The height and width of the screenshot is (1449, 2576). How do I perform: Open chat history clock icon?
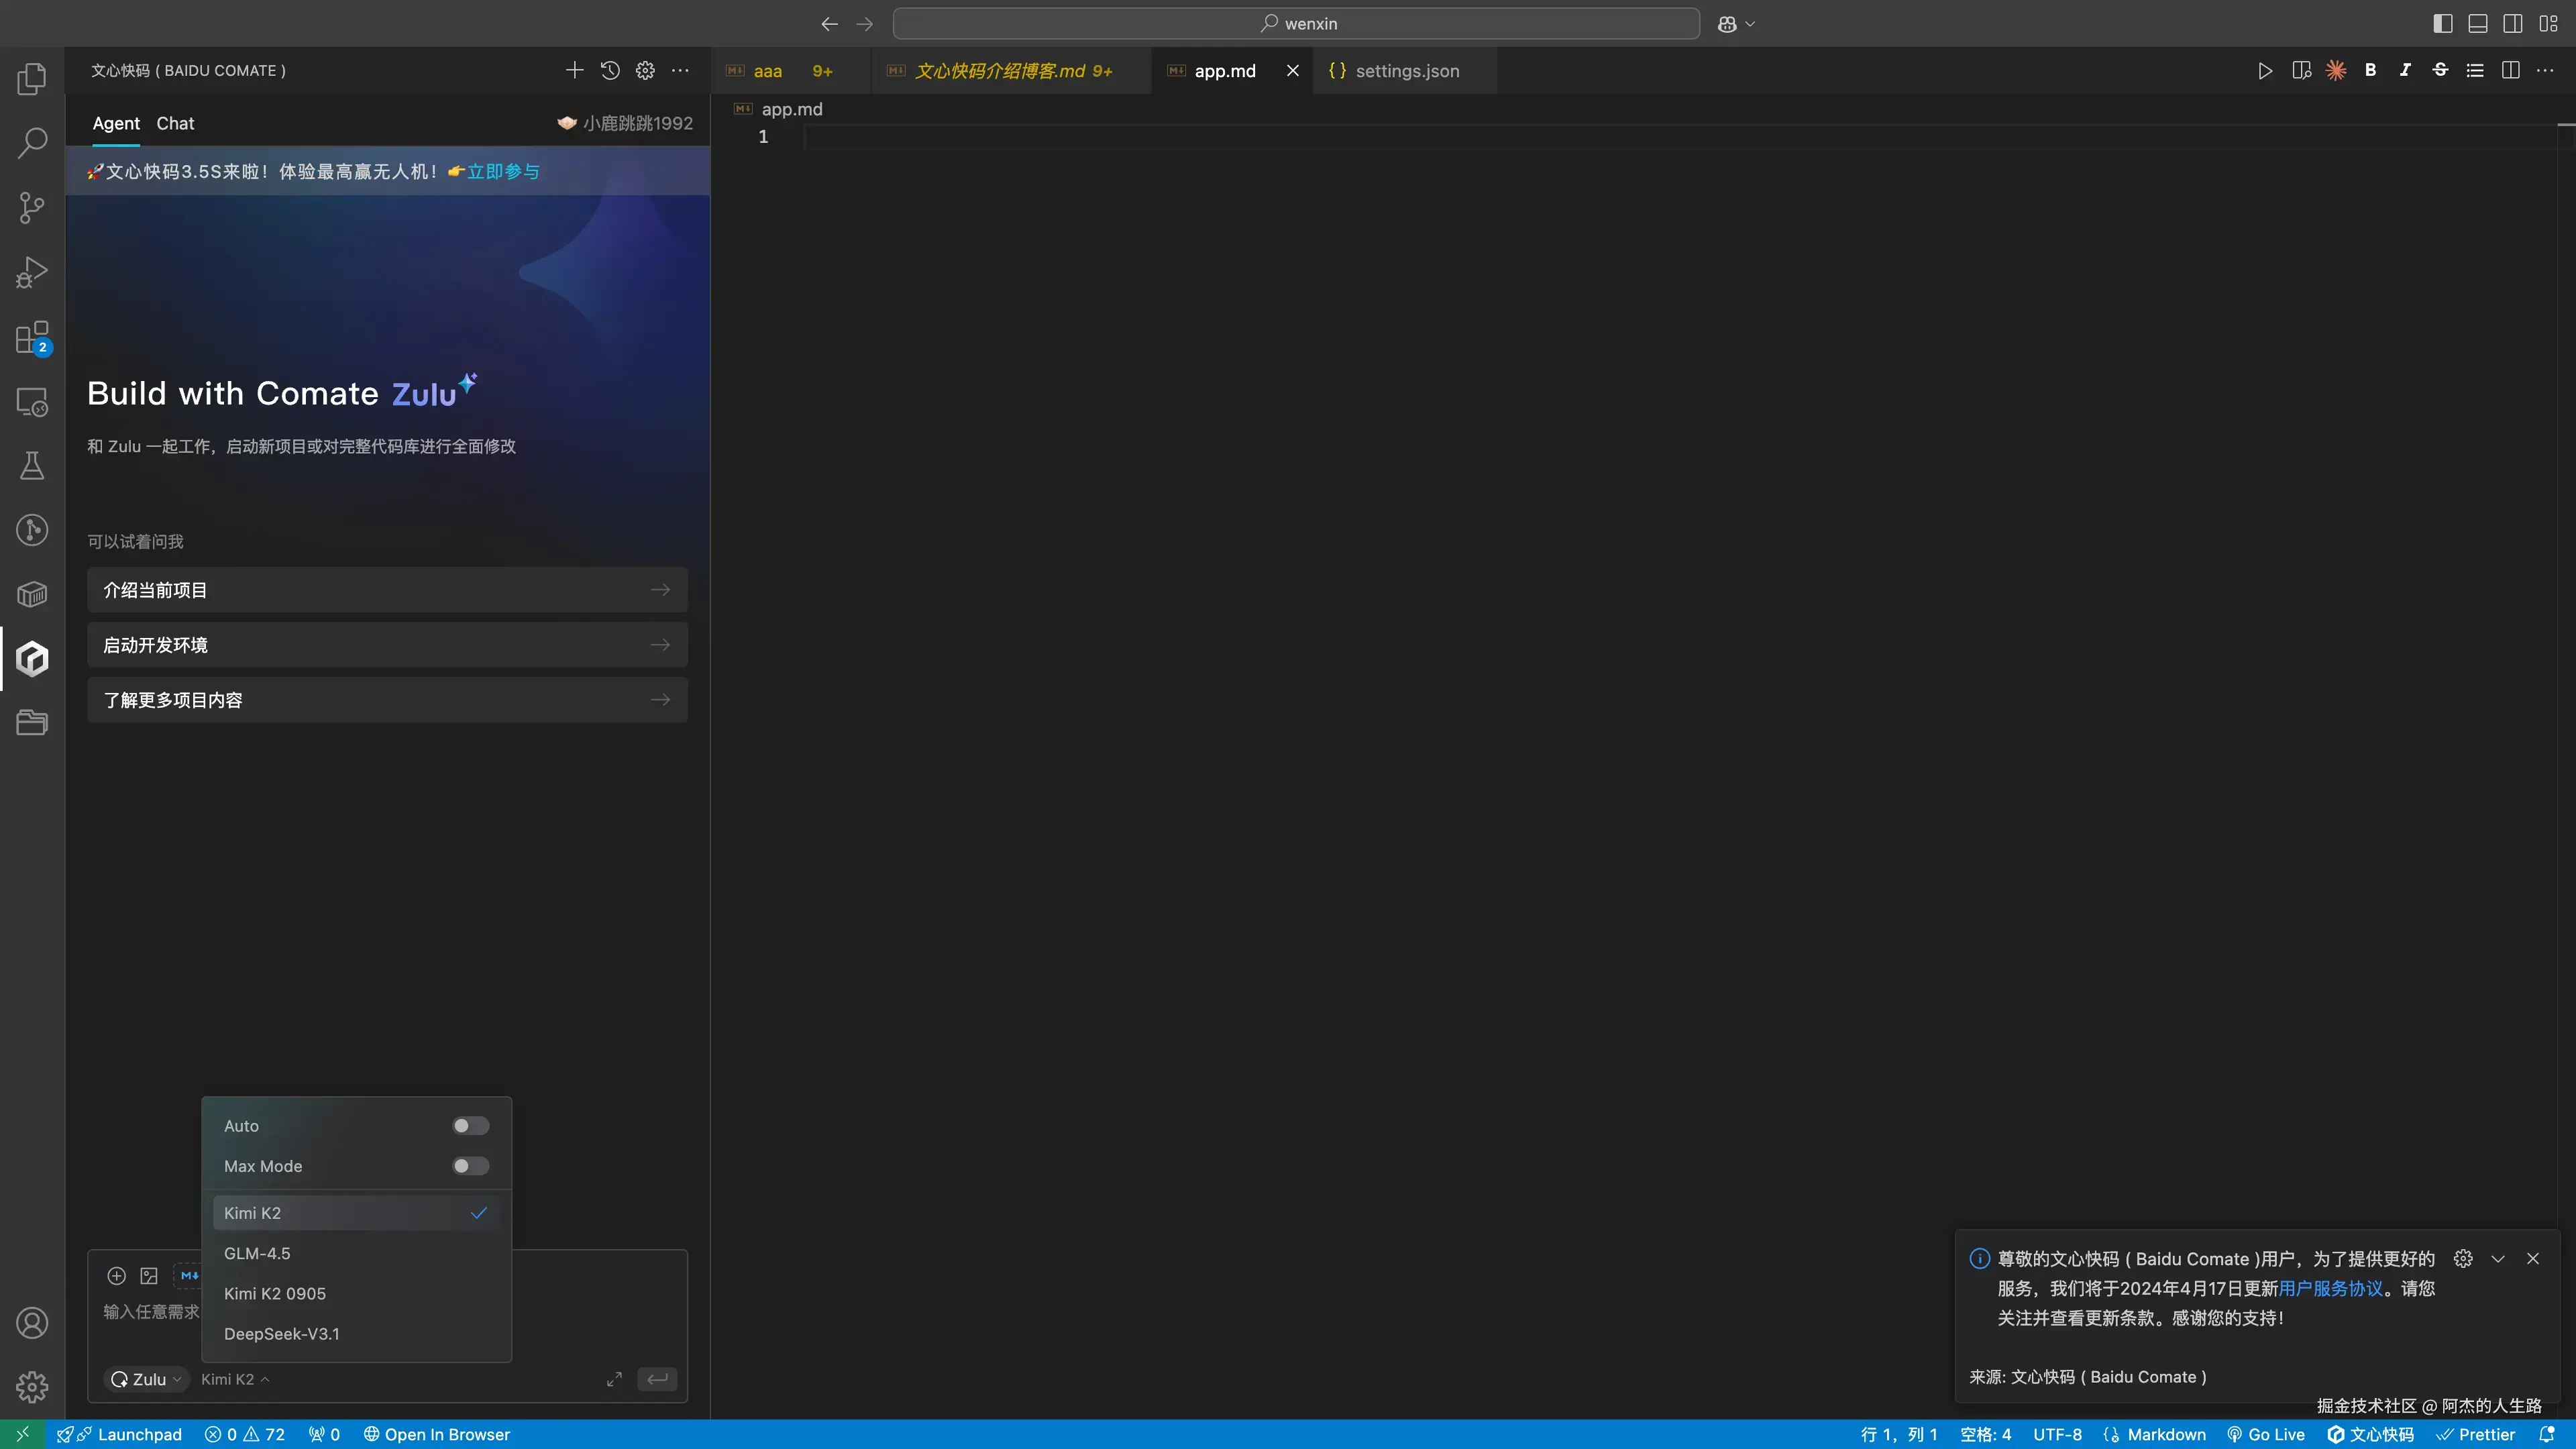610,70
